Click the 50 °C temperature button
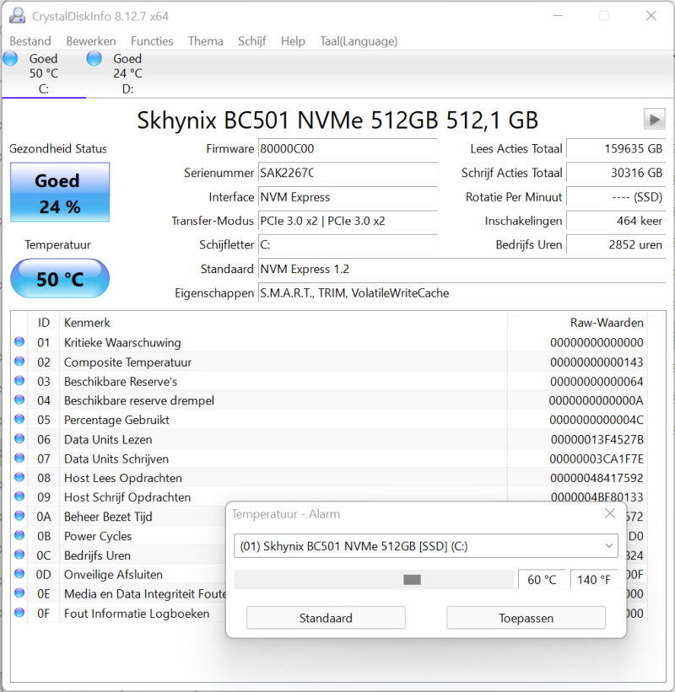Viewport: 675px width, 692px height. tap(60, 278)
